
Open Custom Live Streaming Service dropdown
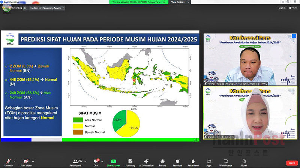tap(47, 8)
